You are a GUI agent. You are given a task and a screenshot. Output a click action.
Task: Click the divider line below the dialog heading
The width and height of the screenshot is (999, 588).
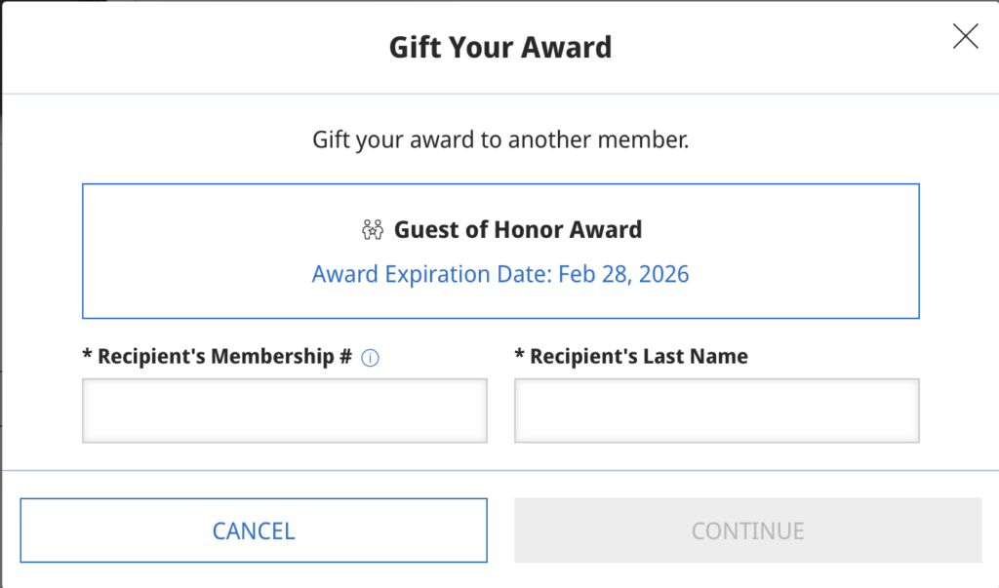tap(499, 94)
